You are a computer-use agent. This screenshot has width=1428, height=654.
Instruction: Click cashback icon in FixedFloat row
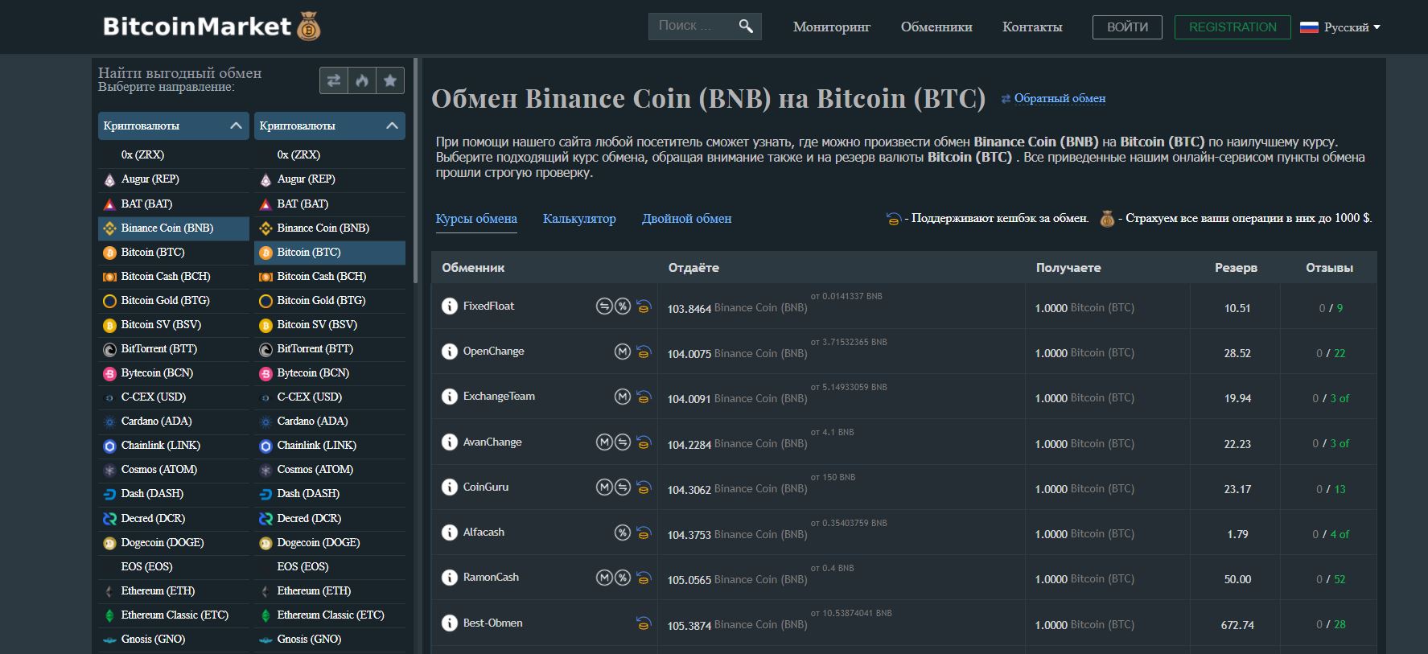pyautogui.click(x=644, y=306)
